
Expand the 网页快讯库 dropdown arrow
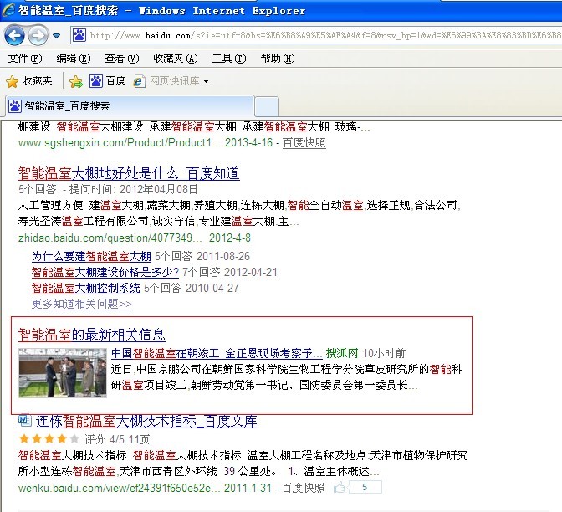[x=206, y=81]
